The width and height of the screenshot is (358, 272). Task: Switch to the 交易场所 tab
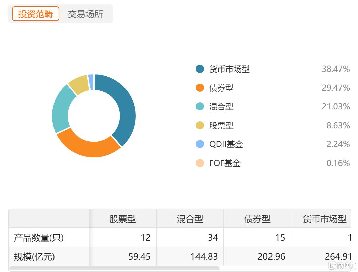[x=85, y=14]
